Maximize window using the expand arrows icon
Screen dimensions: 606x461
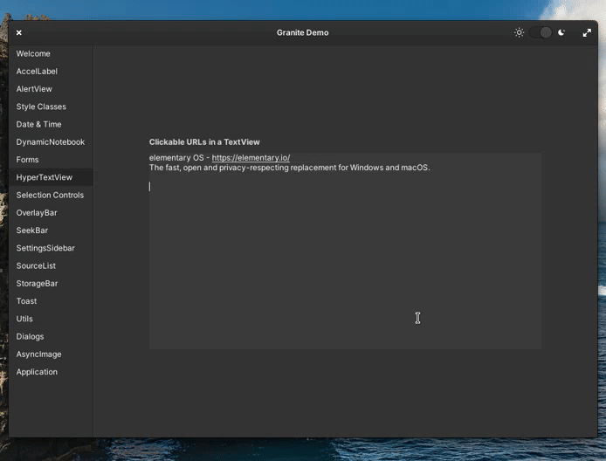pos(587,32)
